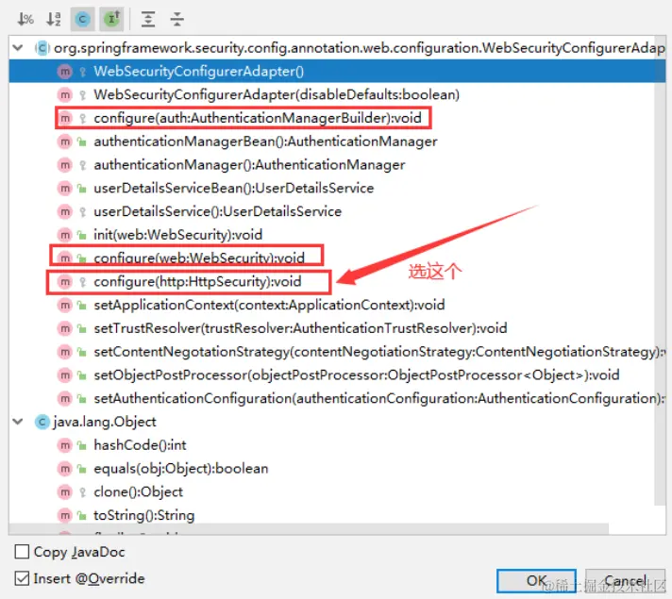This screenshot has width=672, height=599.
Task: Click class icon of org.springframework WebSecurityConfigurerAdapter
Action: pos(42,48)
